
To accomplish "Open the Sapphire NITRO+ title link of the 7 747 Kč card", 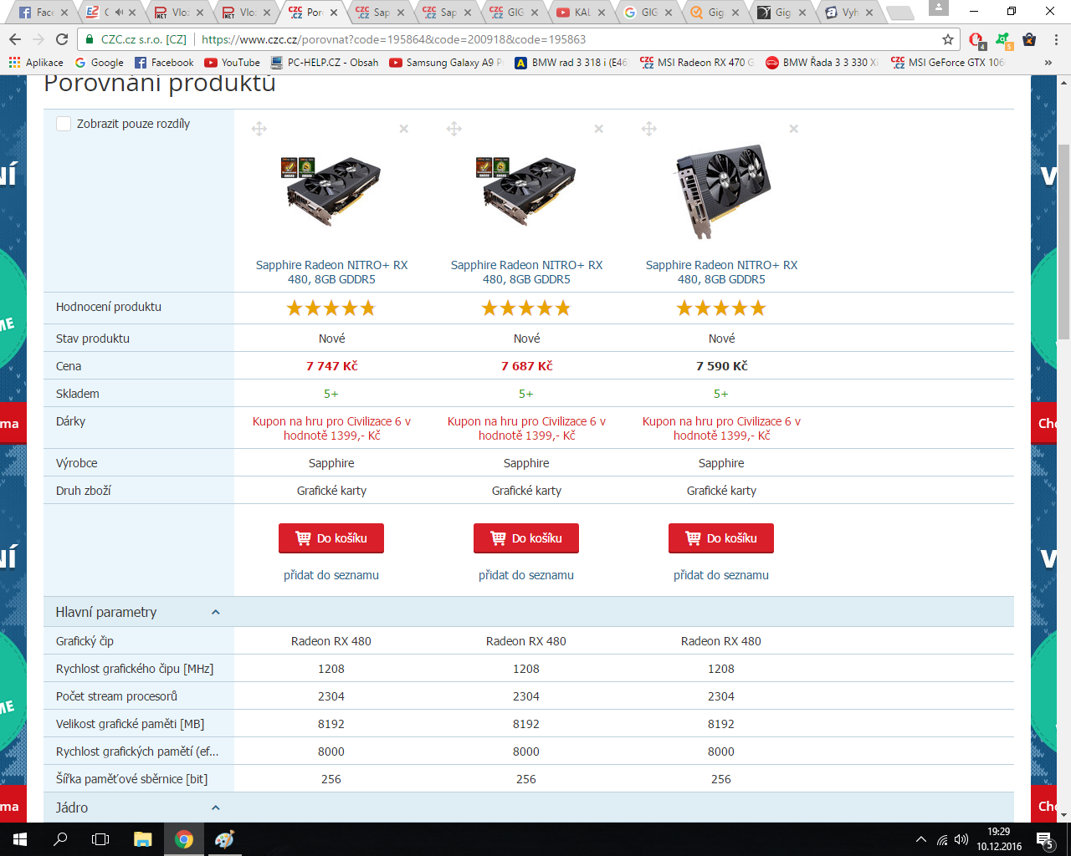I will pos(331,273).
